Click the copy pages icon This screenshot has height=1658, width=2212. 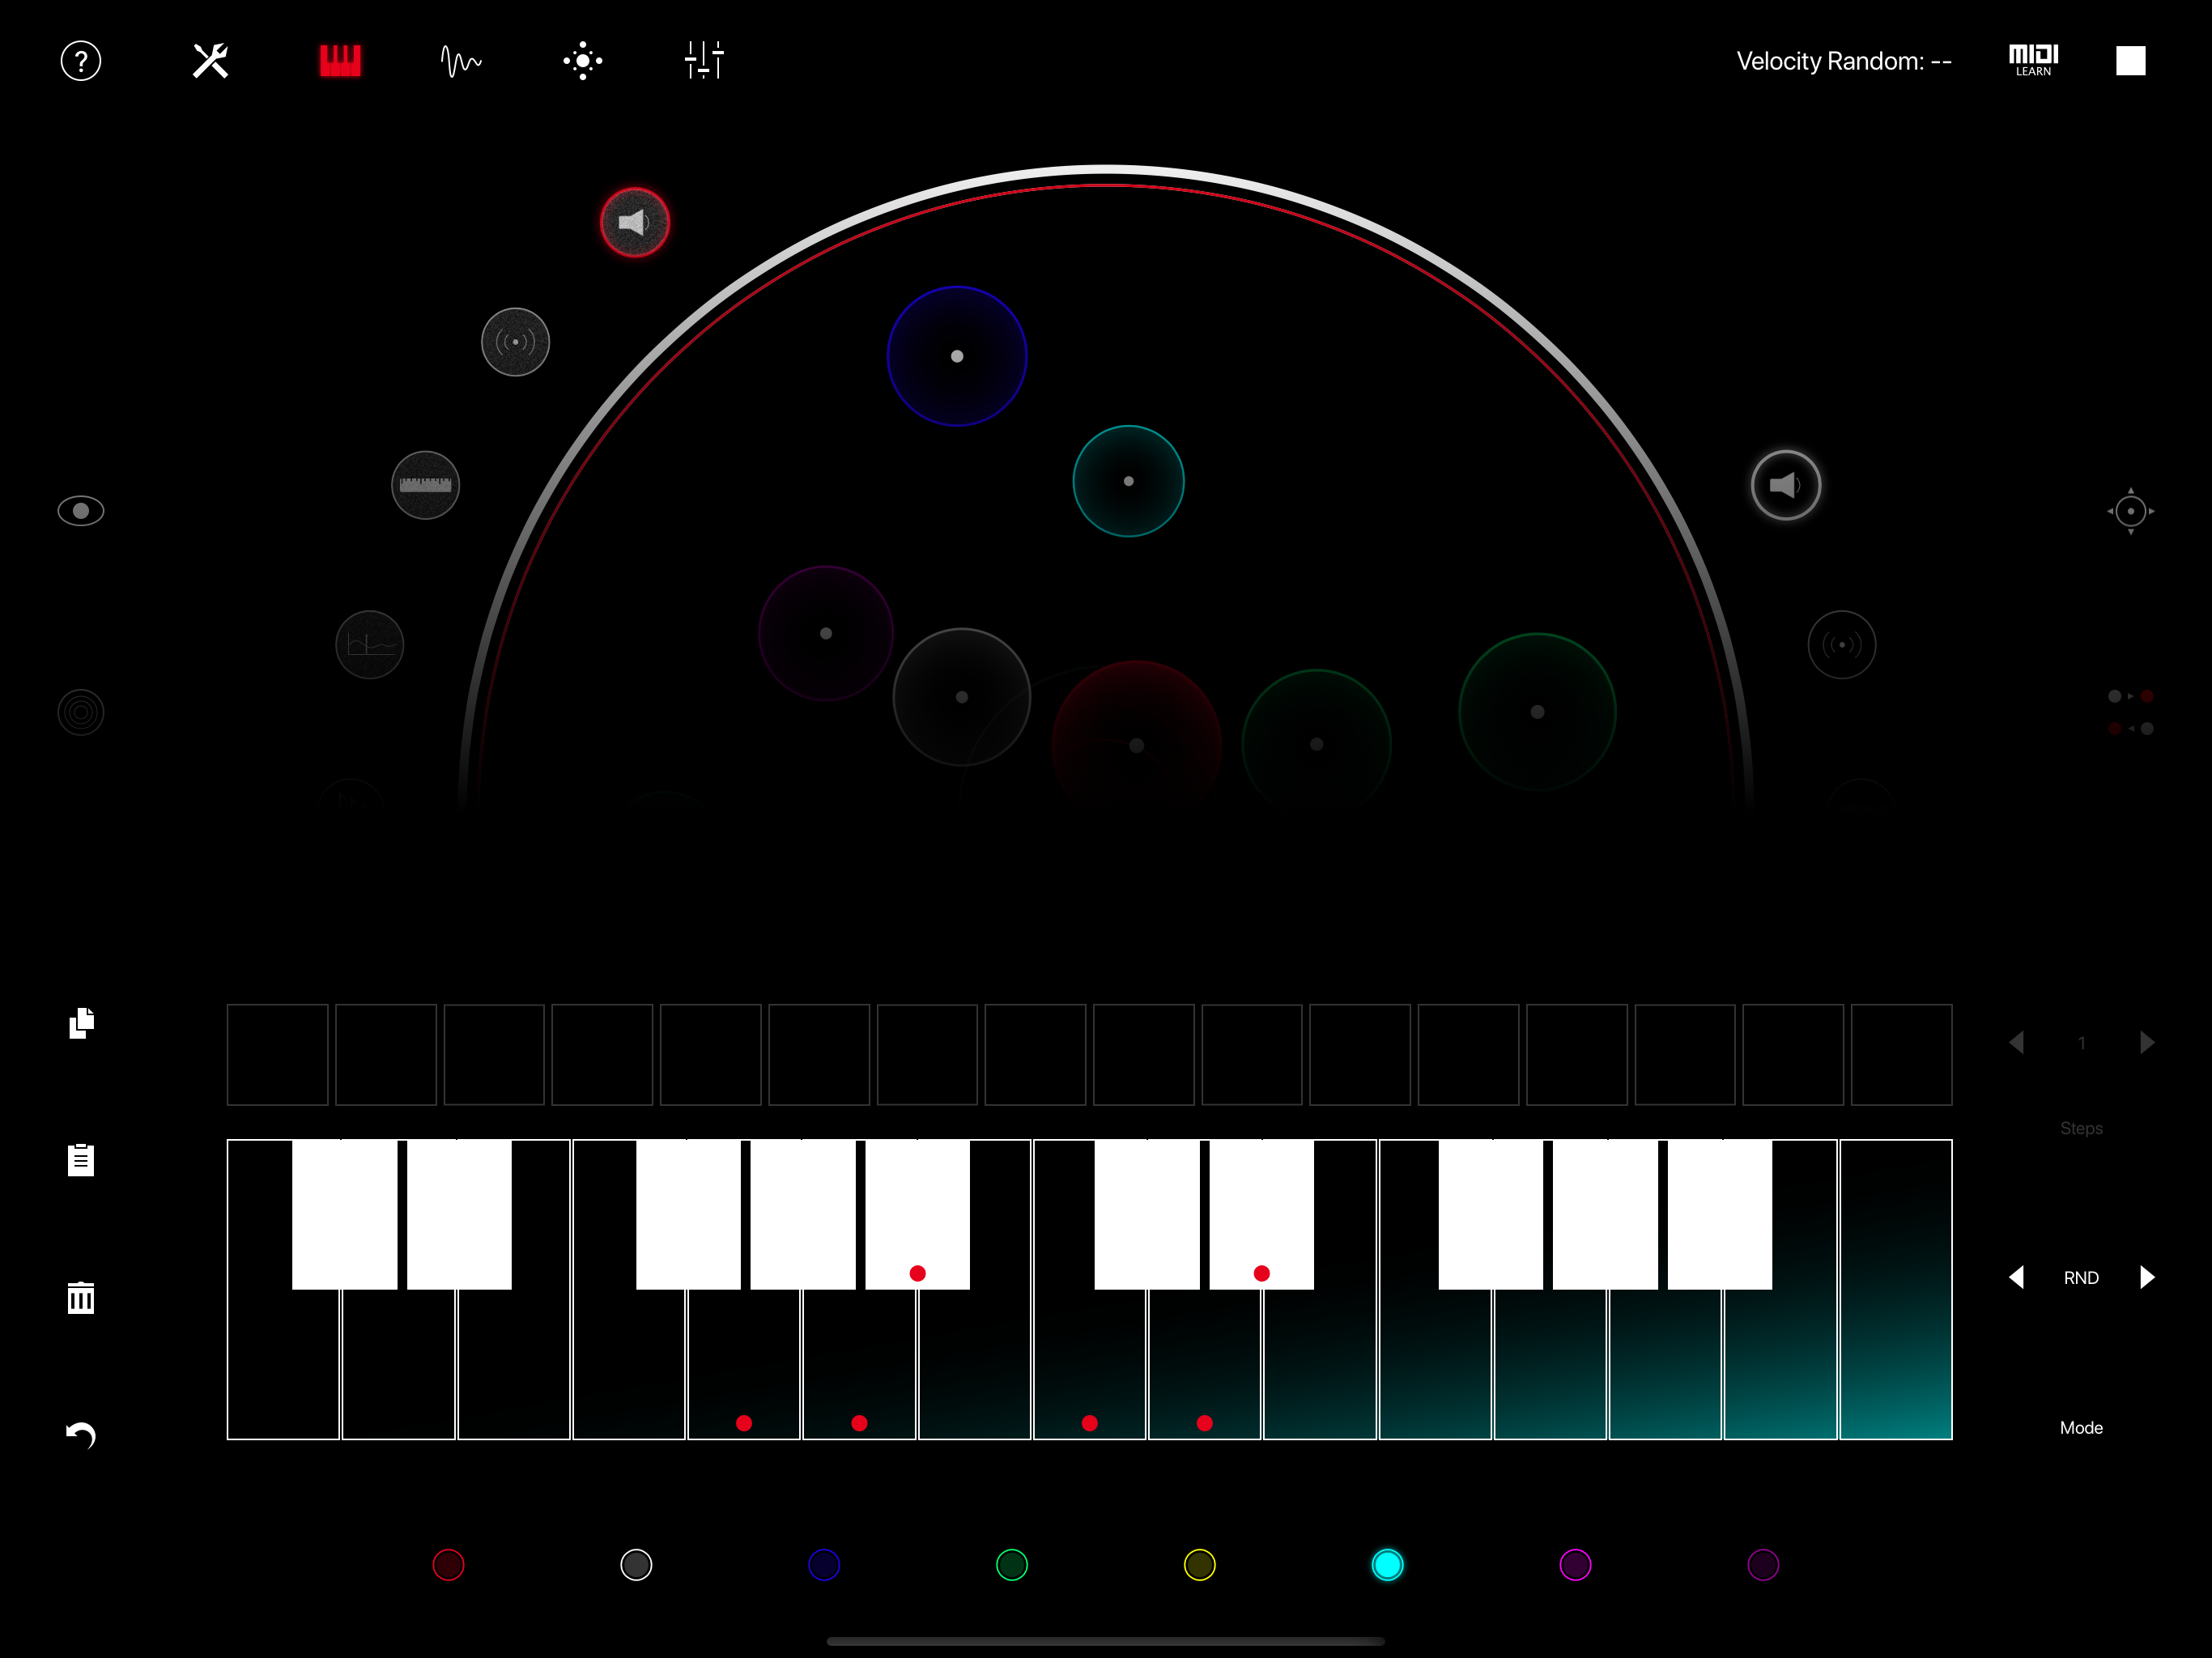81,1023
